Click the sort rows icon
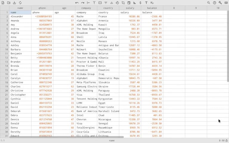This screenshot has height=143, width=229. (x=112, y=3)
